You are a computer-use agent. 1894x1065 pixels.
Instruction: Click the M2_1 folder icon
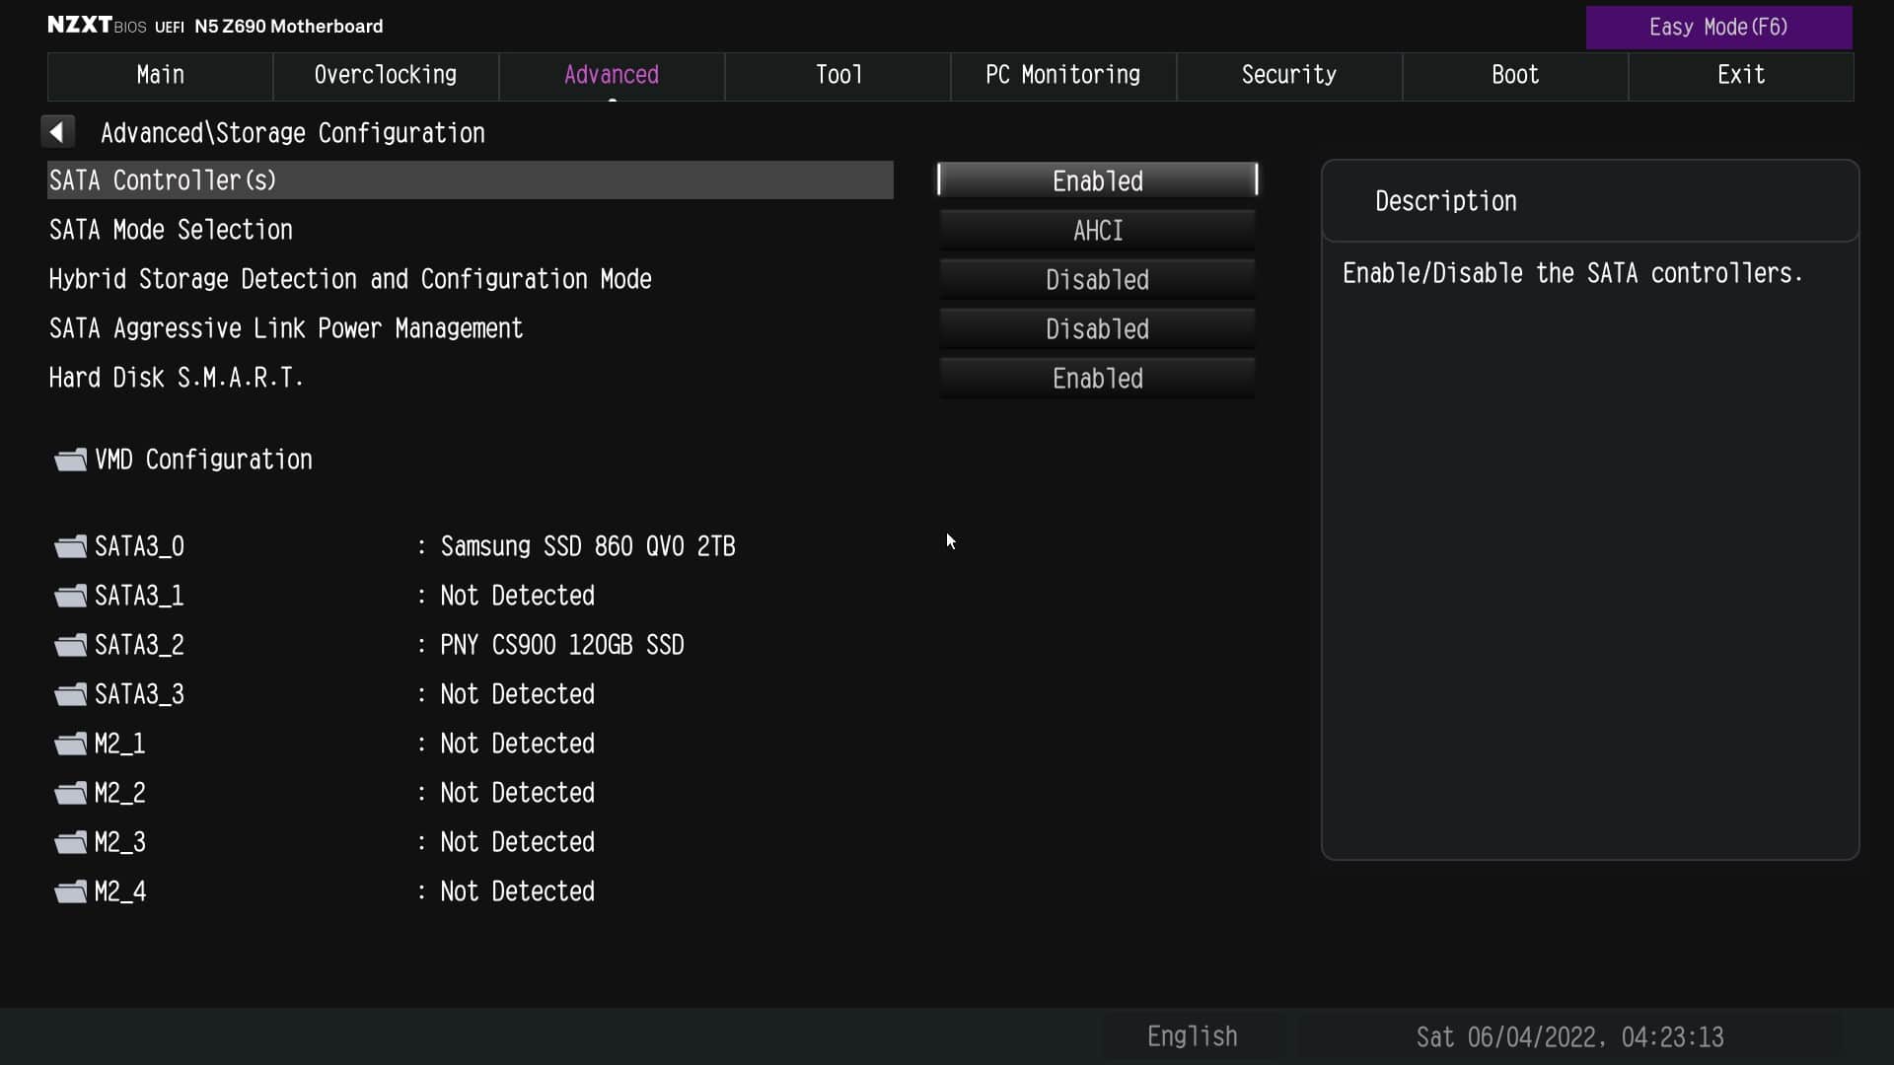71,744
